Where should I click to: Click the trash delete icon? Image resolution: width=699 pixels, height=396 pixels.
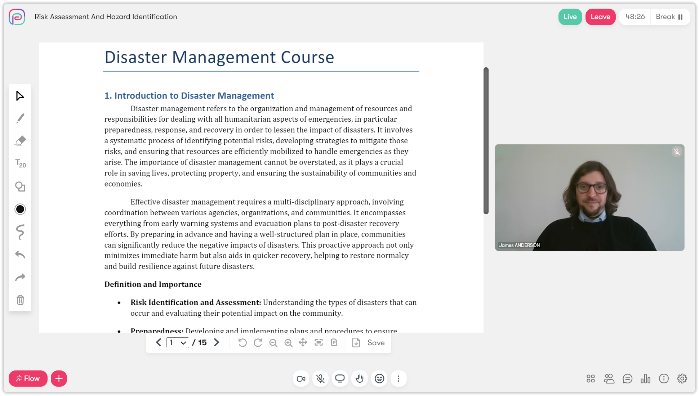pyautogui.click(x=20, y=300)
